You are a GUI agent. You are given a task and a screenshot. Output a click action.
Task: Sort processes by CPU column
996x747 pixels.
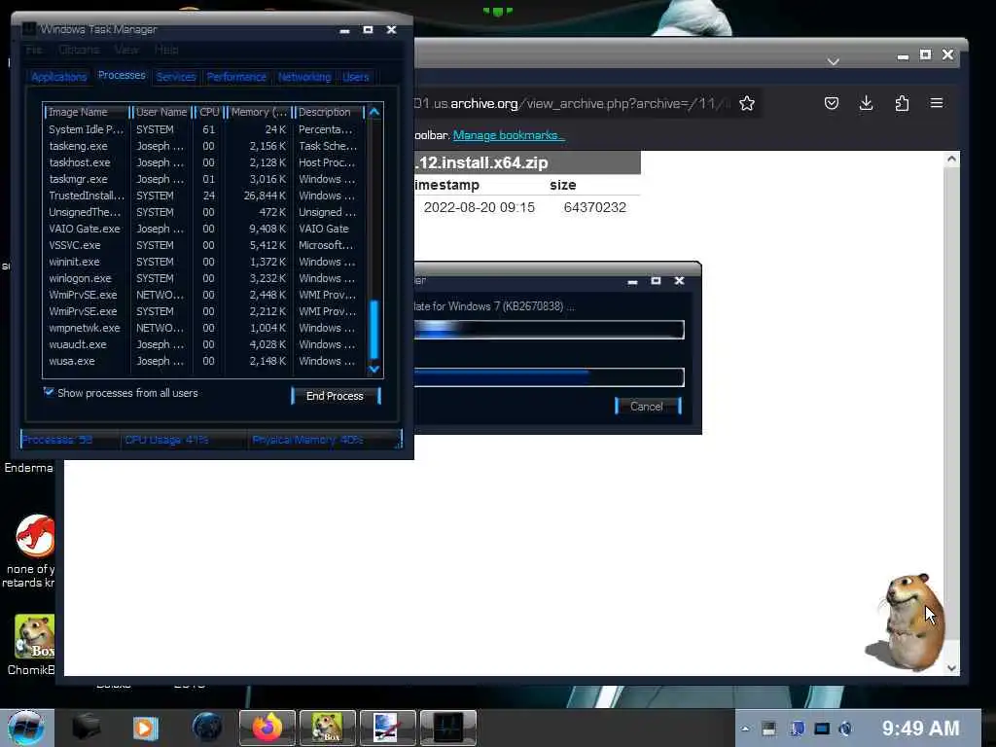tap(209, 112)
